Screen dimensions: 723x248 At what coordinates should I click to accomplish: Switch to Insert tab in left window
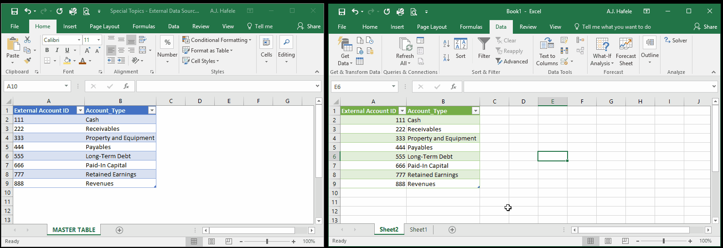pyautogui.click(x=70, y=26)
